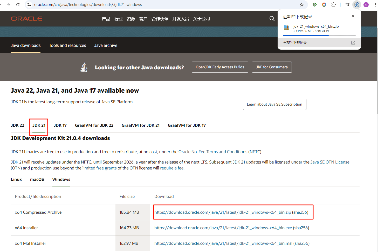Image resolution: width=378 pixels, height=252 pixels.
Task: Open the green shield extension icon
Action: click(315, 5)
